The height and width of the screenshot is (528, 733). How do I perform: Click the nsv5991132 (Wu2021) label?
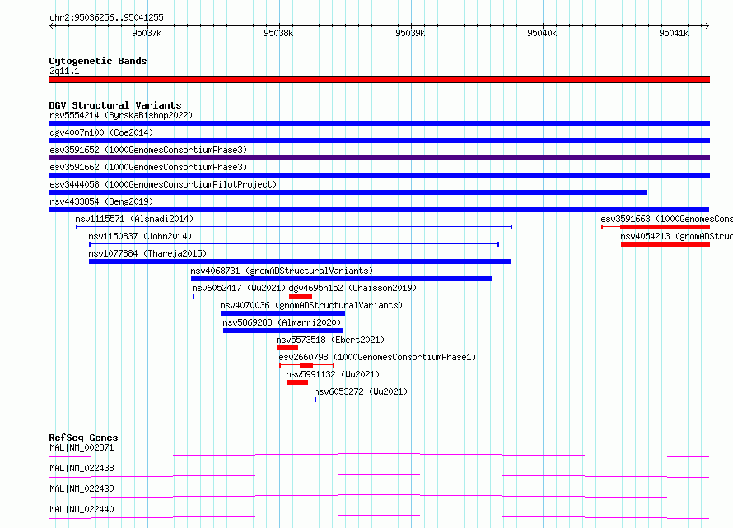point(333,374)
